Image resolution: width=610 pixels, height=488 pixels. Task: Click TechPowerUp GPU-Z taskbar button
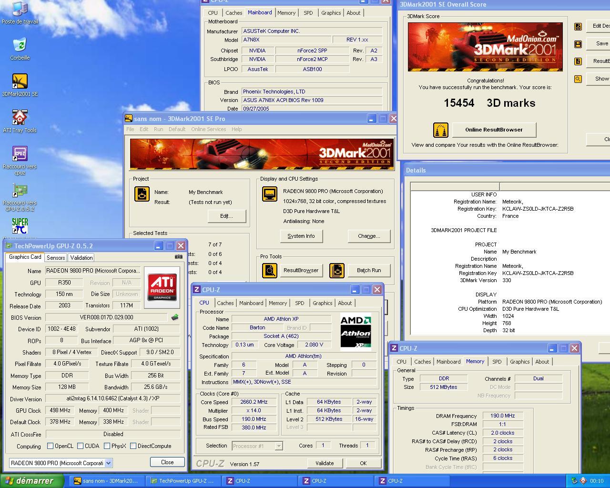[183, 481]
